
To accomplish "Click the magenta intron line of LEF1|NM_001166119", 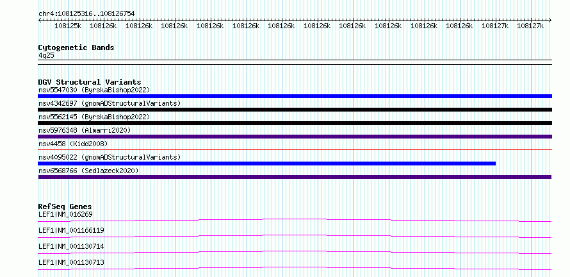I will tap(295, 236).
